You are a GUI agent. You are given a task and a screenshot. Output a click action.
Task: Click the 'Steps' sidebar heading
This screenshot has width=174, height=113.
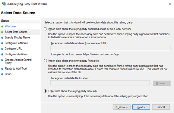(5, 20)
